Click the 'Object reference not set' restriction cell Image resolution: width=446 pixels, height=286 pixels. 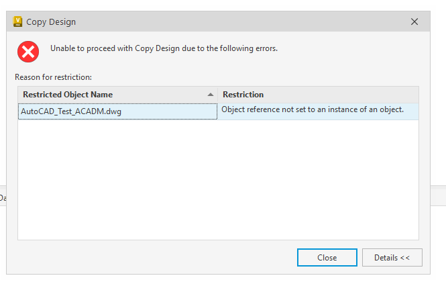click(x=313, y=109)
